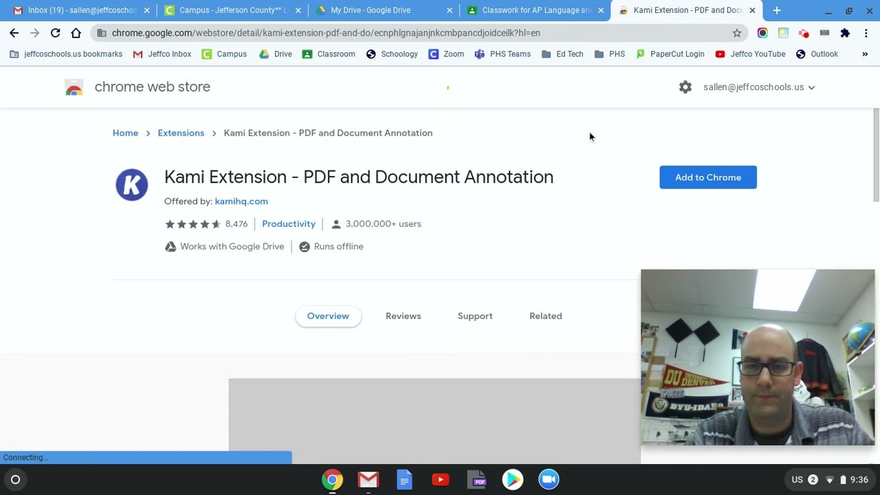This screenshot has height=495, width=880.
Task: Open Google Play Store from the shelf
Action: coord(513,480)
